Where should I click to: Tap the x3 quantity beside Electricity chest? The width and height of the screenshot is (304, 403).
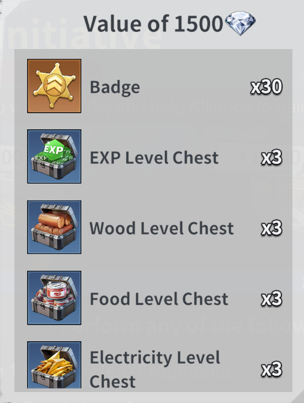tap(272, 369)
